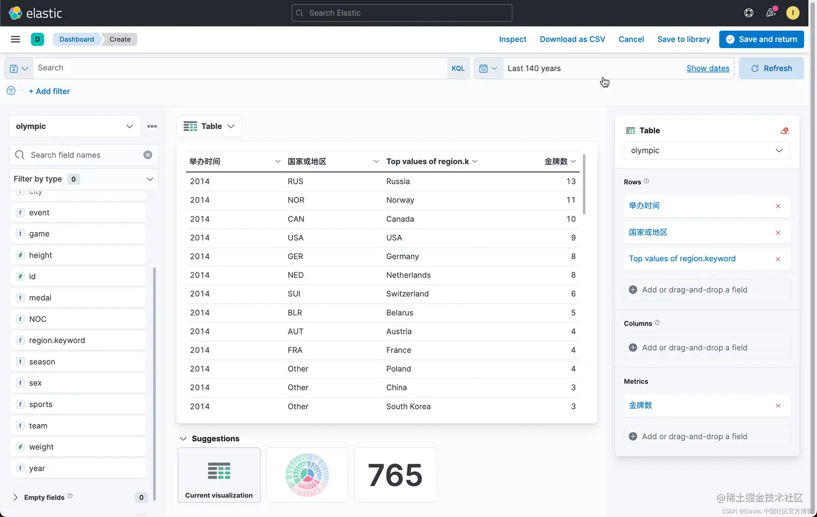The height and width of the screenshot is (517, 817).
Task: Collapse the Suggestions section
Action: 183,439
